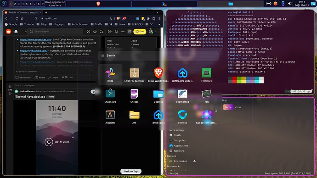
Task: Click the yellow Free coins button
Action: point(140,32)
